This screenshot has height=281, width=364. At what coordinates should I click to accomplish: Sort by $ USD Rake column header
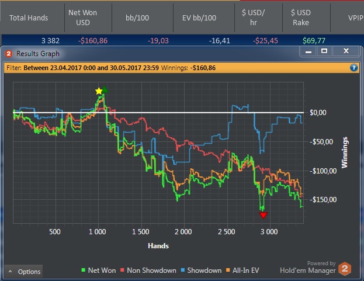pyautogui.click(x=301, y=18)
